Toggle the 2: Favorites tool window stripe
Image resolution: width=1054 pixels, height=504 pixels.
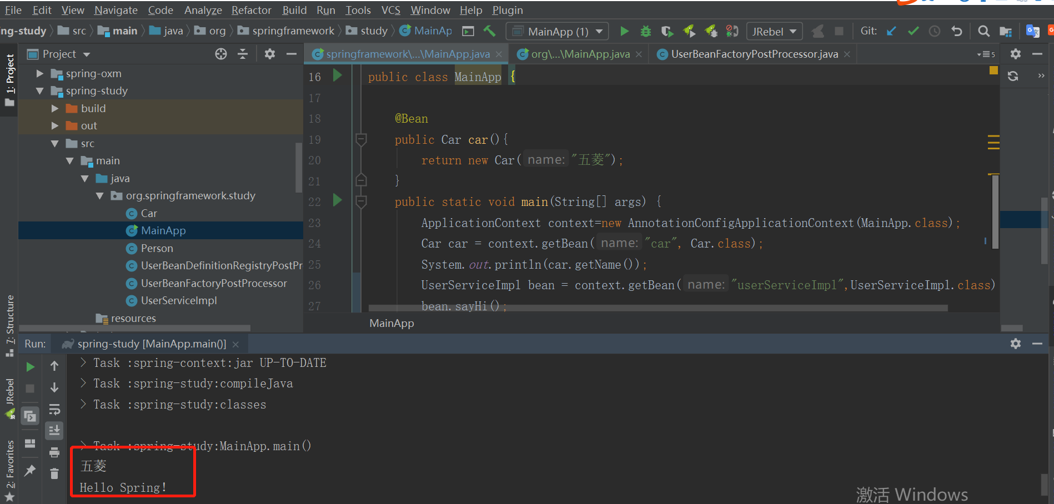tap(9, 470)
